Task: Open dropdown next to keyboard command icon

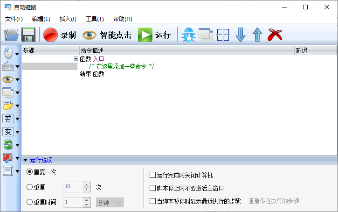Action: [x=17, y=67]
